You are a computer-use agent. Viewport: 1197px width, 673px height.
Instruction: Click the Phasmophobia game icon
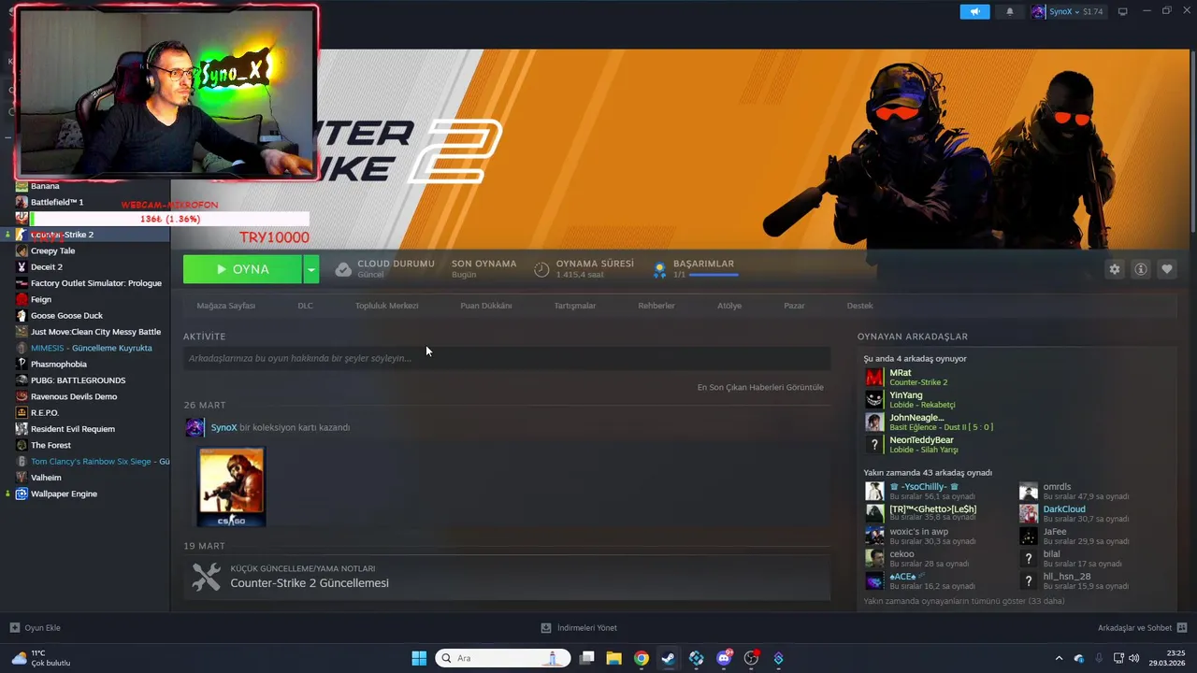click(x=22, y=365)
